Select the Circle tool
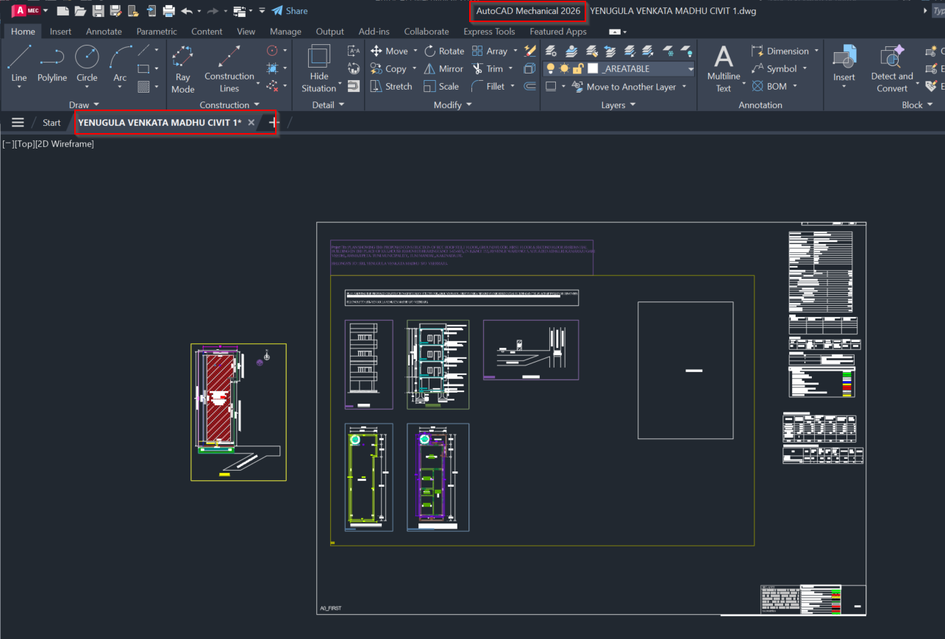This screenshot has width=945, height=639. click(x=87, y=63)
